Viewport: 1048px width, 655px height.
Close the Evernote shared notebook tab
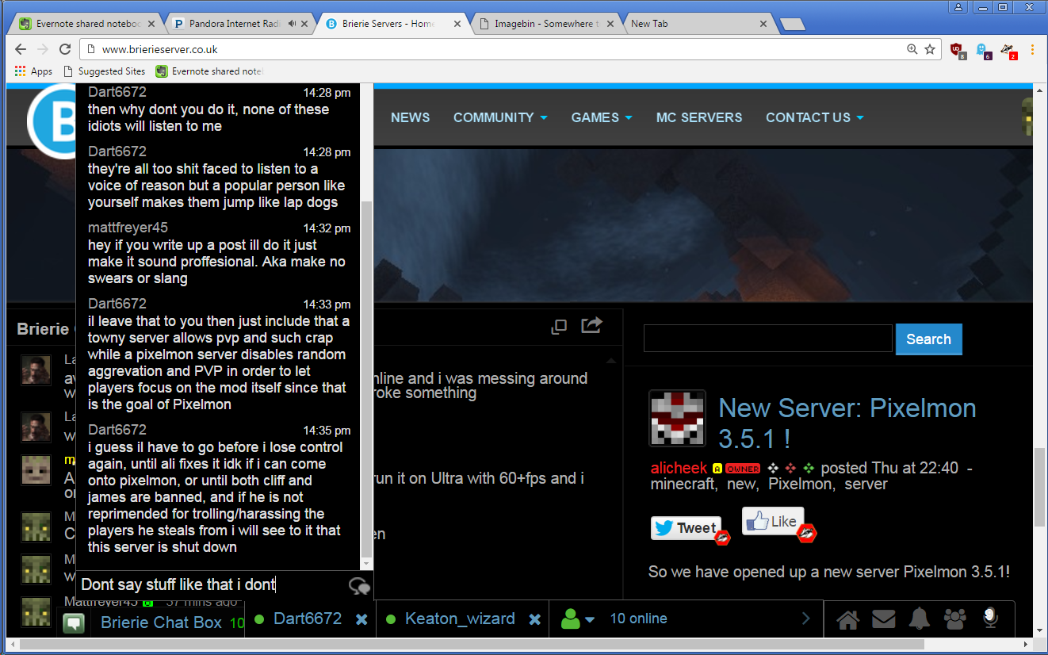[x=150, y=24]
